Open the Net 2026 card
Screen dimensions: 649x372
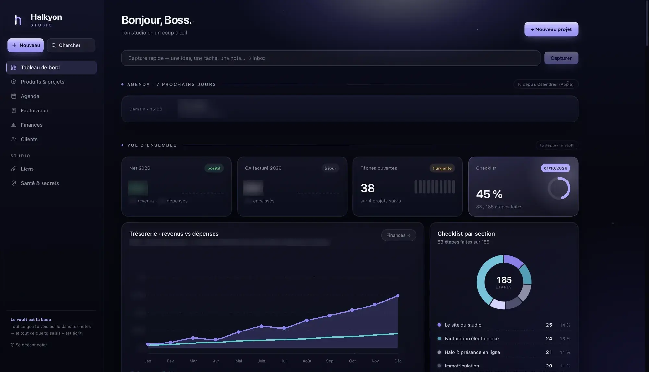click(x=177, y=187)
